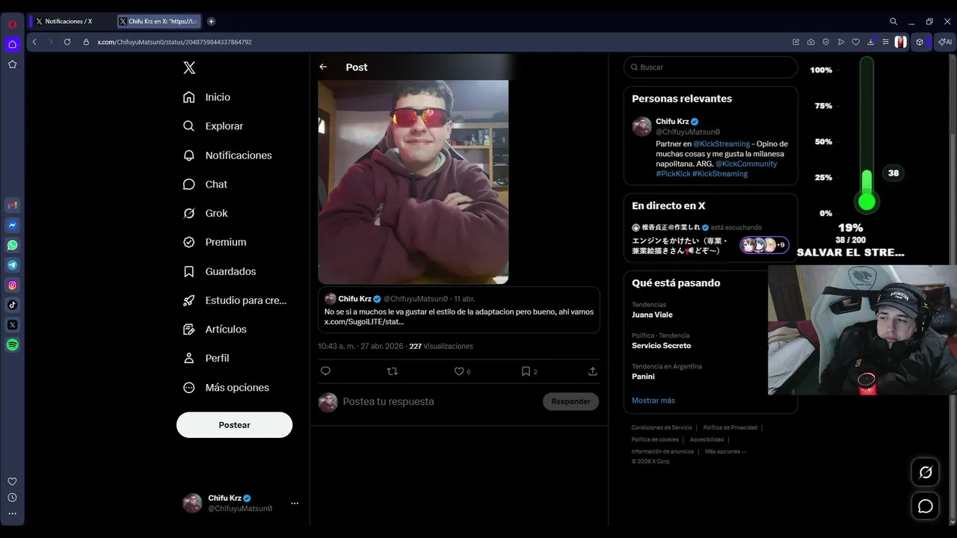Screen dimensions: 957x538
Task: Open Explorar in X navigation
Action: coord(214,126)
